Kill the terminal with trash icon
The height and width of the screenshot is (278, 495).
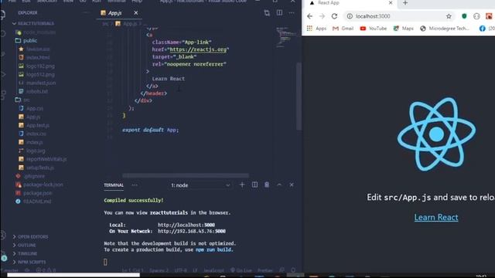click(267, 185)
